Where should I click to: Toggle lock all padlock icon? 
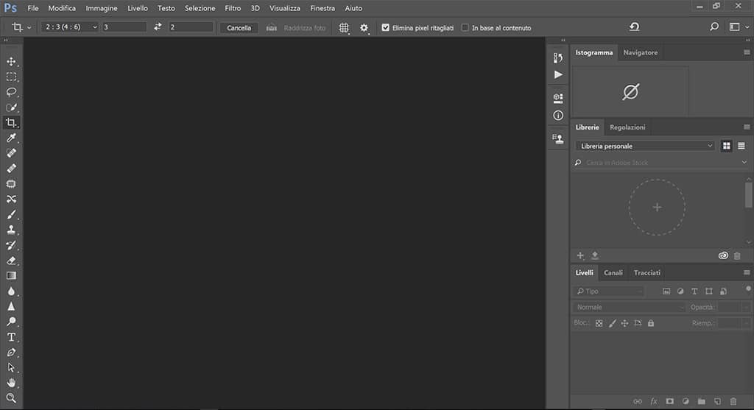click(x=651, y=323)
